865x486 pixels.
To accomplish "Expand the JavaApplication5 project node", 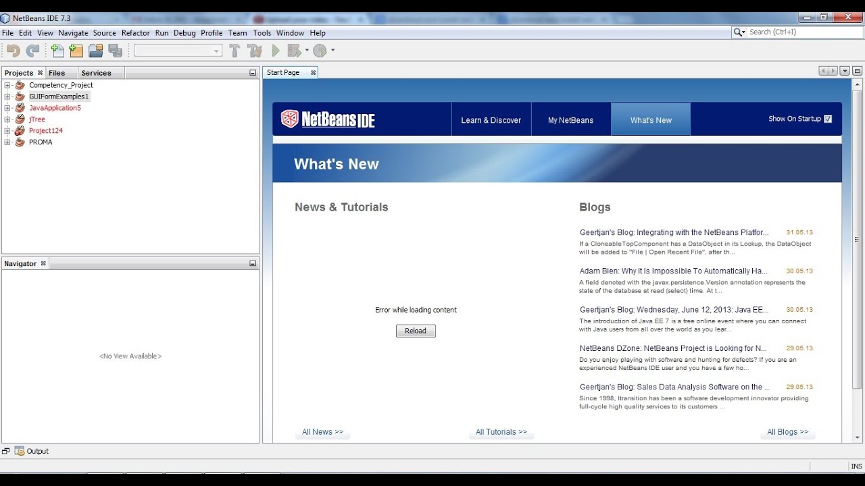I will 7,108.
